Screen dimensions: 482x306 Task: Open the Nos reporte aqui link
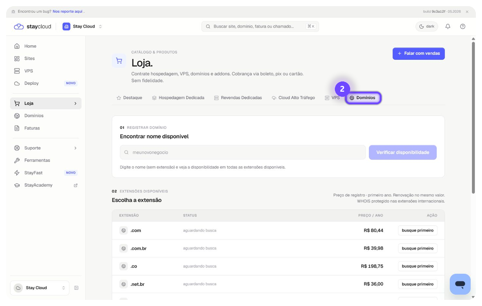click(x=67, y=11)
